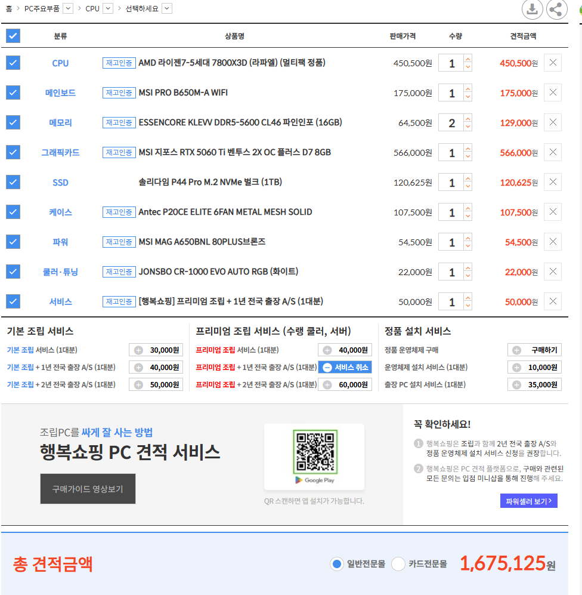Click 파워셀러 보기 button

(x=529, y=501)
